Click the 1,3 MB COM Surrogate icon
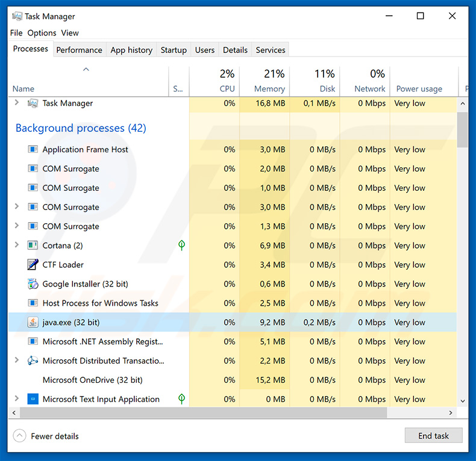The image size is (476, 461). pyautogui.click(x=33, y=226)
